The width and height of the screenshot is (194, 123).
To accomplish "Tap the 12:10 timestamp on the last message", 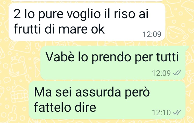I will point(161,113).
